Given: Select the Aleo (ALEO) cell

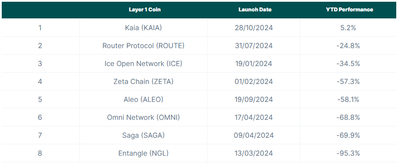Looking at the screenshot, I should (x=143, y=99).
